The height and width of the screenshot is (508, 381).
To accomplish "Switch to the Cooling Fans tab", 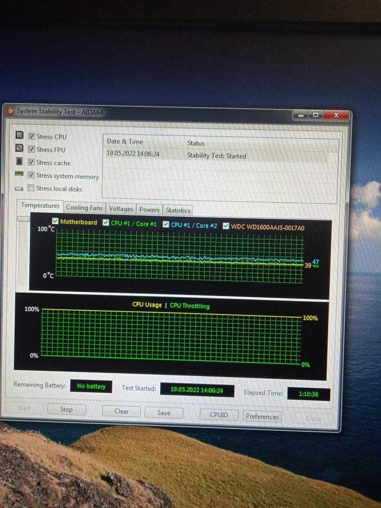I will (x=84, y=208).
